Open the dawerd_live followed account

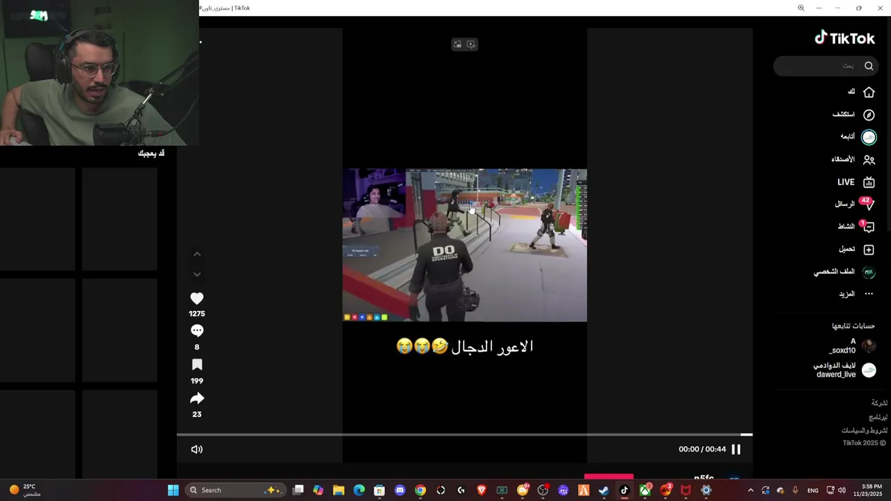point(845,370)
